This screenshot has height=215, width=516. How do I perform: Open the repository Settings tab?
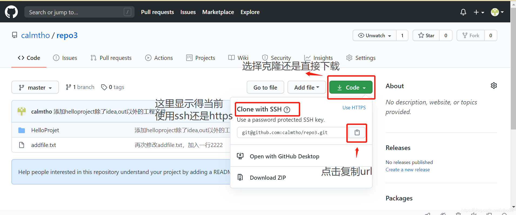(x=361, y=58)
